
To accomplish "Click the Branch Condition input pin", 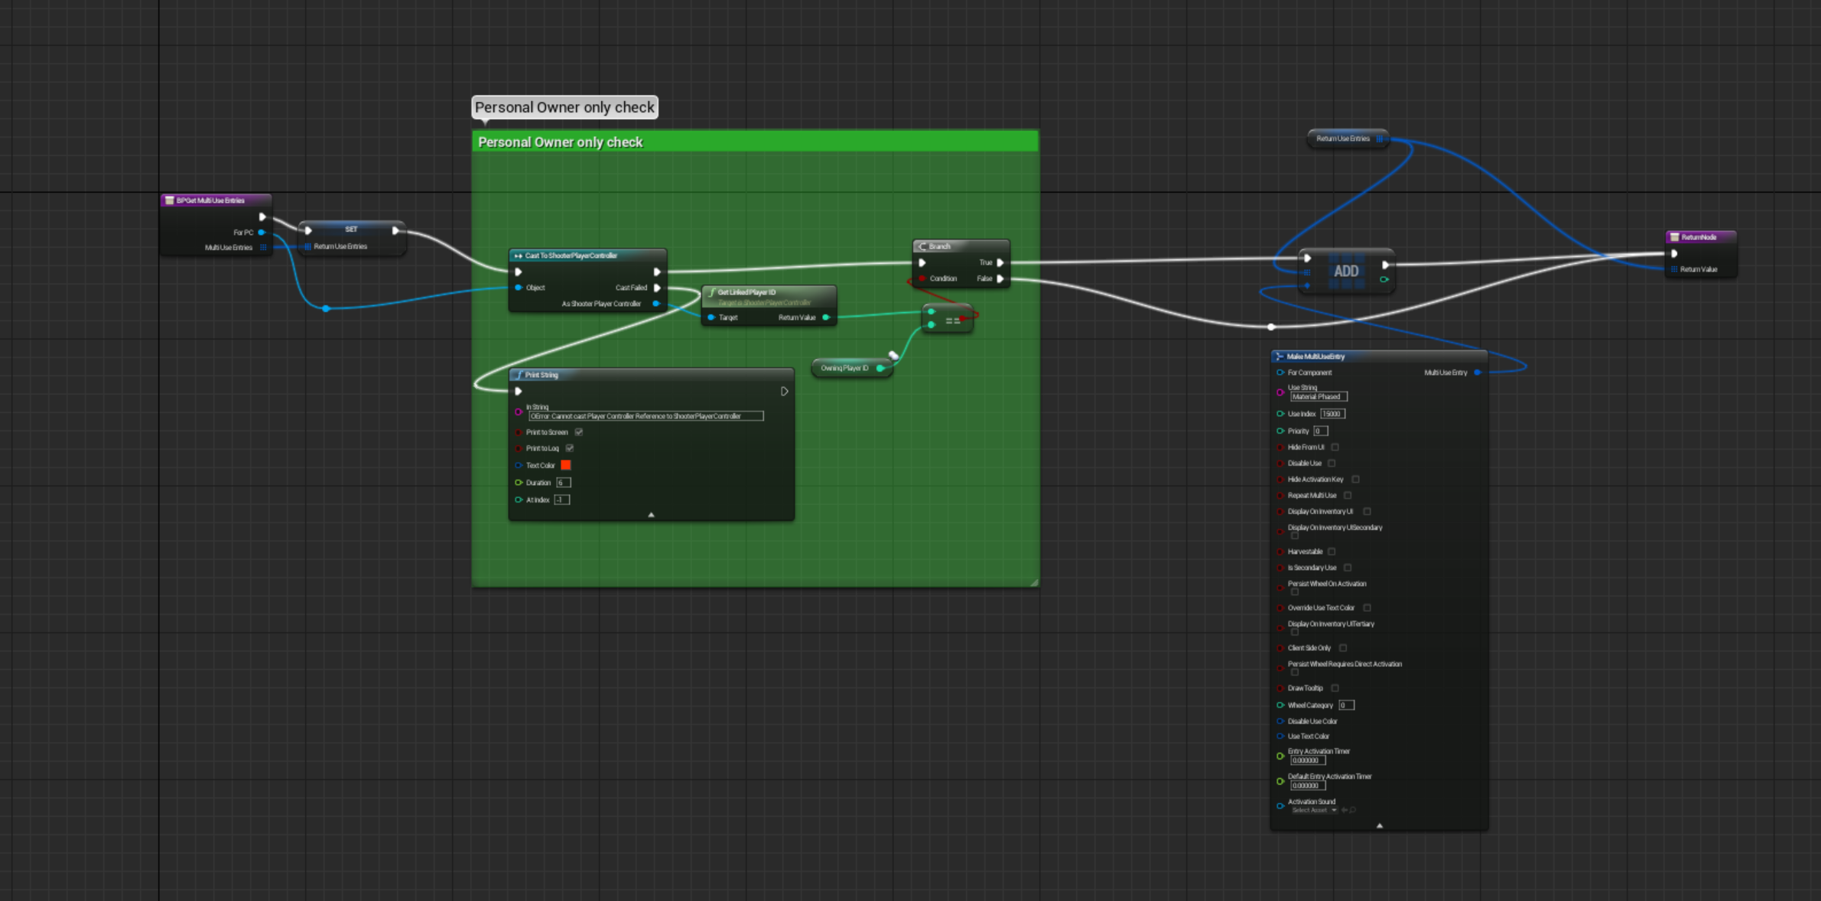I will click(x=922, y=278).
